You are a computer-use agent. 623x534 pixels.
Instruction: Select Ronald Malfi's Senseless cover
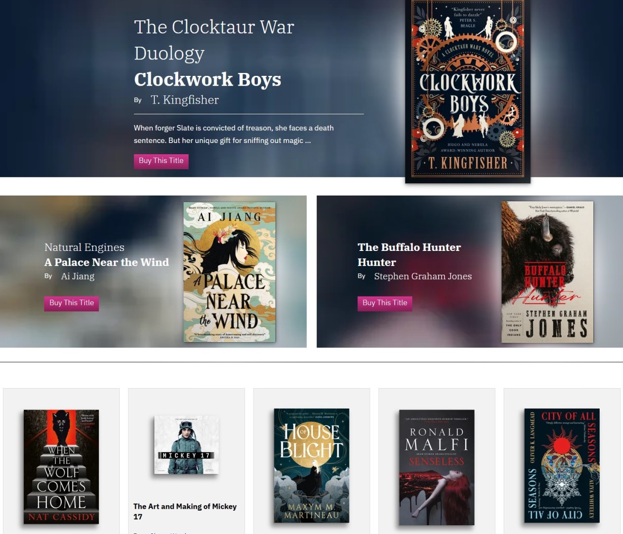pyautogui.click(x=437, y=467)
